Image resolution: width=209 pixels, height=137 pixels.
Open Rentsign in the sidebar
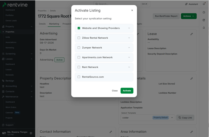pos(10,81)
